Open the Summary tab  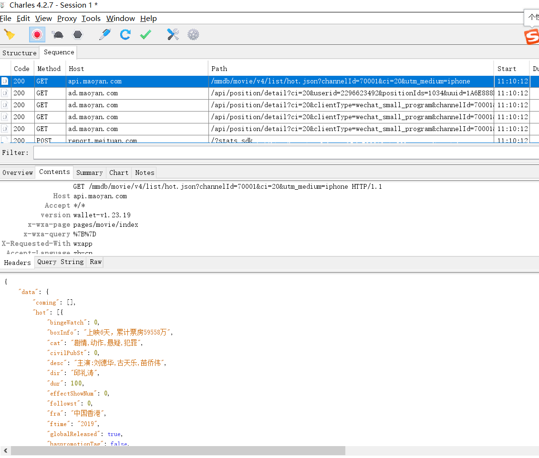click(x=89, y=173)
